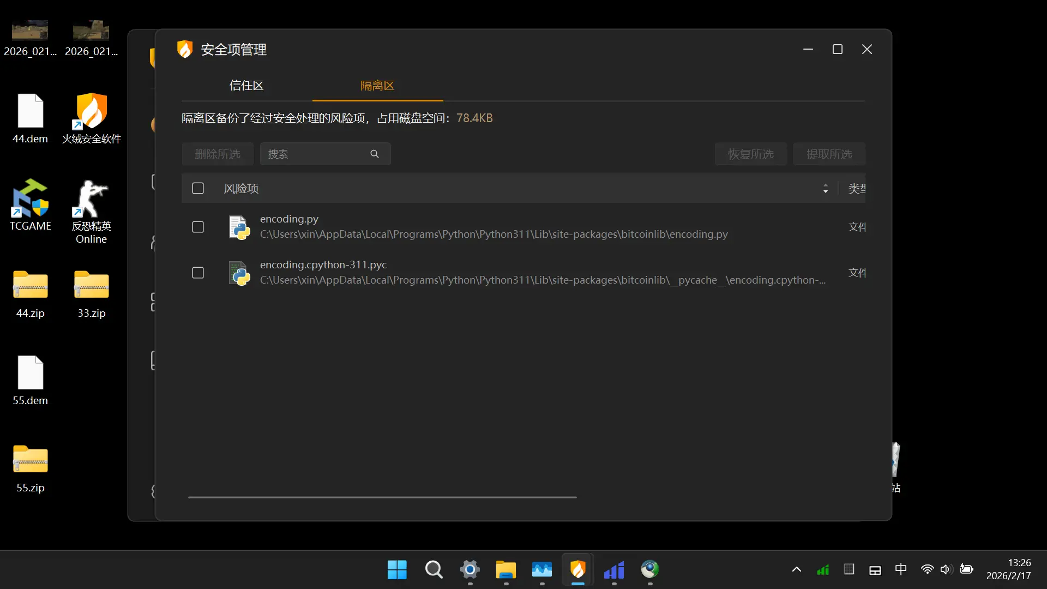Click the Python file icon for encoding.py

239,227
